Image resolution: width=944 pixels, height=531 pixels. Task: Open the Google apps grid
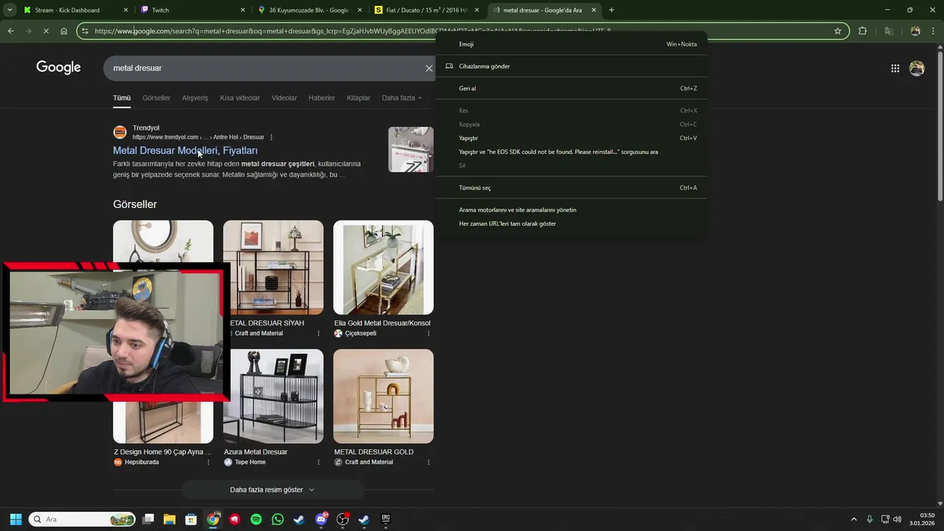895,68
